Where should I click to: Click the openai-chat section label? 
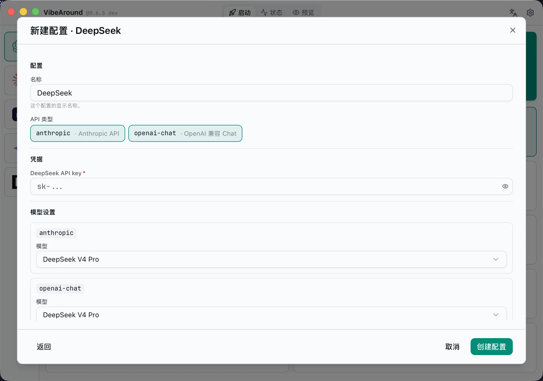pos(60,288)
